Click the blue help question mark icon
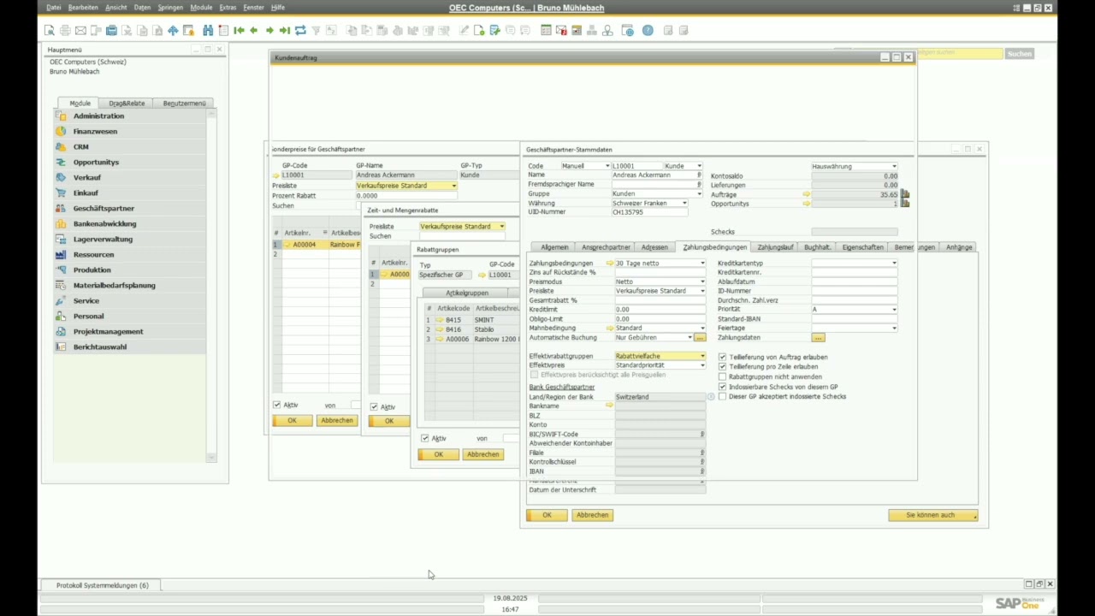The image size is (1095, 616). [x=648, y=31]
